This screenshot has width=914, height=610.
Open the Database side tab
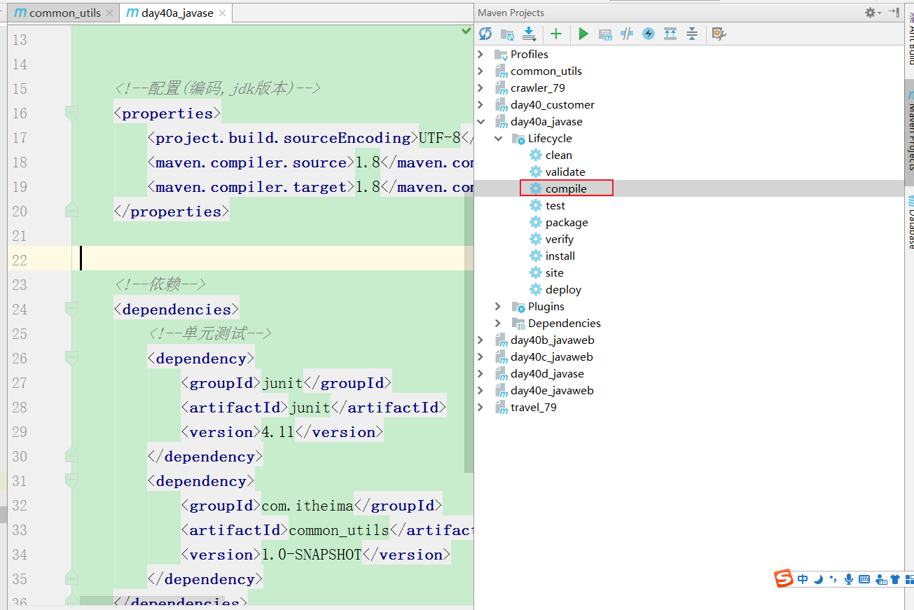click(909, 223)
